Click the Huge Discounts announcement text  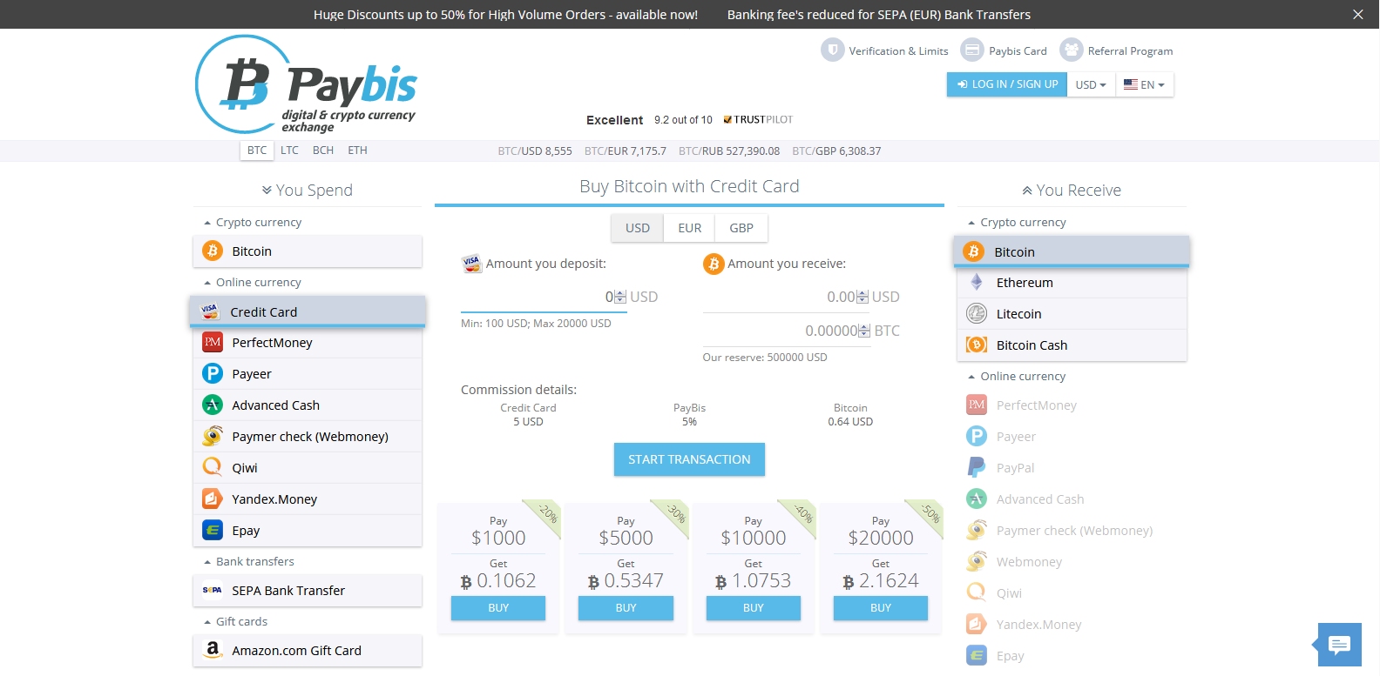tap(505, 15)
